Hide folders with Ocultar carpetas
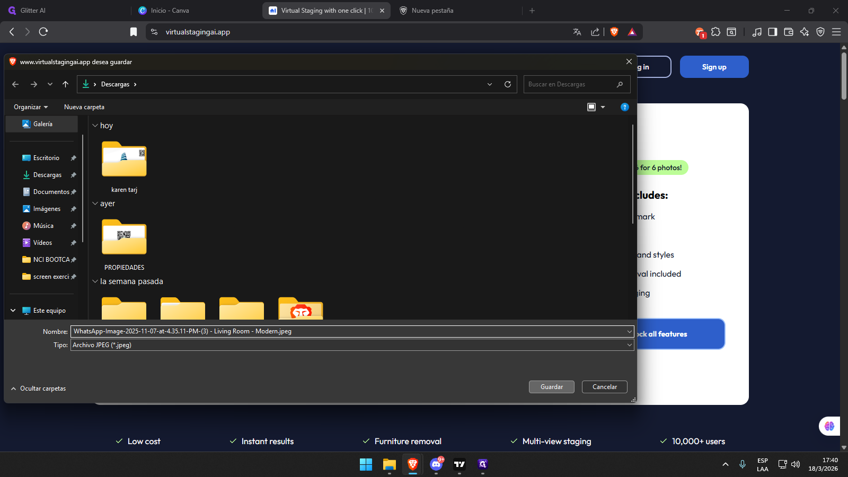The width and height of the screenshot is (848, 477). pyautogui.click(x=38, y=388)
